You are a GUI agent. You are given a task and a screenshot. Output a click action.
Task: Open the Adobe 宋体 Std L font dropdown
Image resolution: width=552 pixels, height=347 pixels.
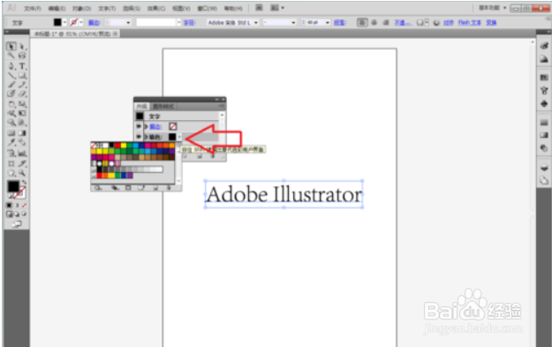[x=256, y=23]
